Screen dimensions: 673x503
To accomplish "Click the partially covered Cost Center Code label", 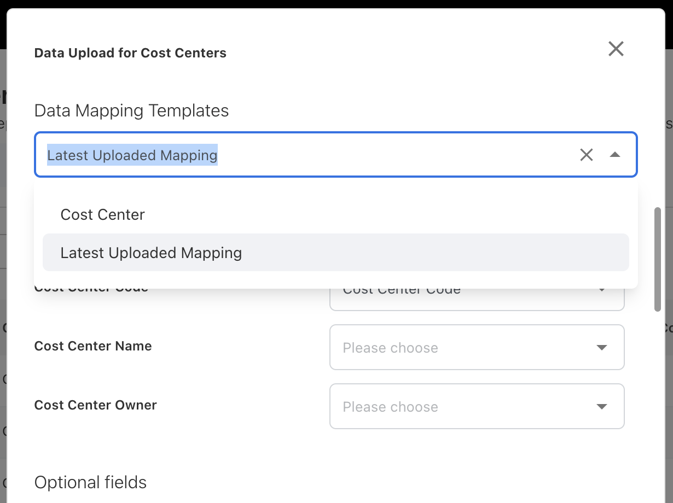I will pyautogui.click(x=91, y=290).
